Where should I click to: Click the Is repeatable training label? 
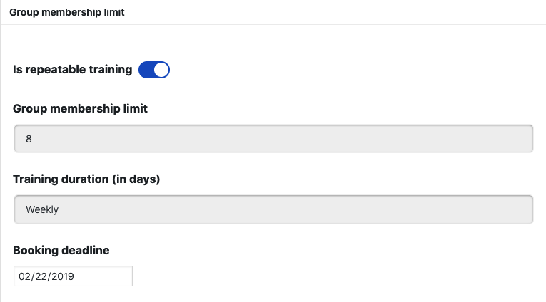pyautogui.click(x=73, y=70)
